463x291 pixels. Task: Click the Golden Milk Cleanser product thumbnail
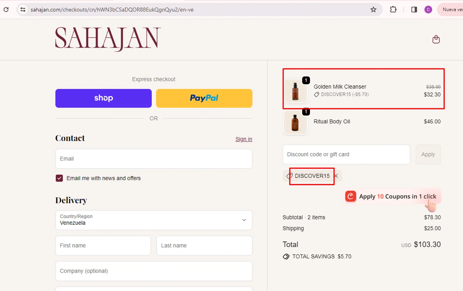[x=295, y=91]
